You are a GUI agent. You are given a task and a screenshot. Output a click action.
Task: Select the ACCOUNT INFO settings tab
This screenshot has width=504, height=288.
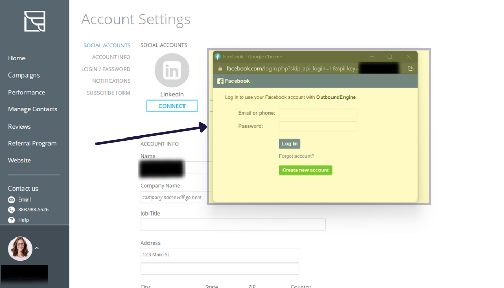[x=111, y=57]
